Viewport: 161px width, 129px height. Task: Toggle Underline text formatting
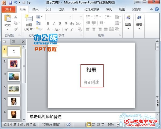tap(60, 23)
